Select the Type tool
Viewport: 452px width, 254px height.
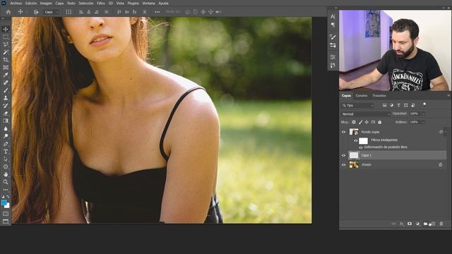click(6, 151)
